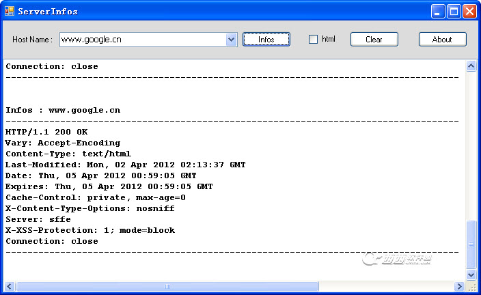Click the window resize grip corner
481x295 pixels.
tap(472, 287)
